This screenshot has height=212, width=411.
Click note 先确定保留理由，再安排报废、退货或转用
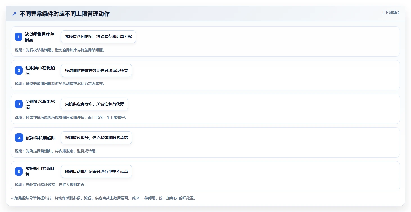(x=56, y=151)
